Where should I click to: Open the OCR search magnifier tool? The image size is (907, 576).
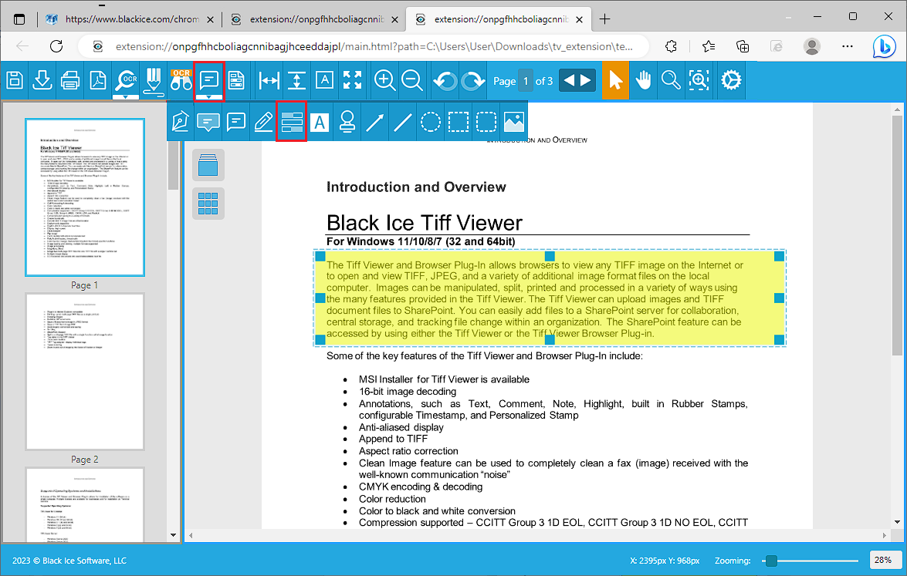pos(126,80)
